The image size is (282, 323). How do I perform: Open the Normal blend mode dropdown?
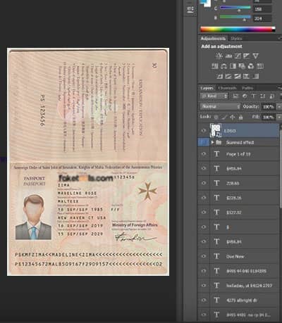click(x=221, y=106)
